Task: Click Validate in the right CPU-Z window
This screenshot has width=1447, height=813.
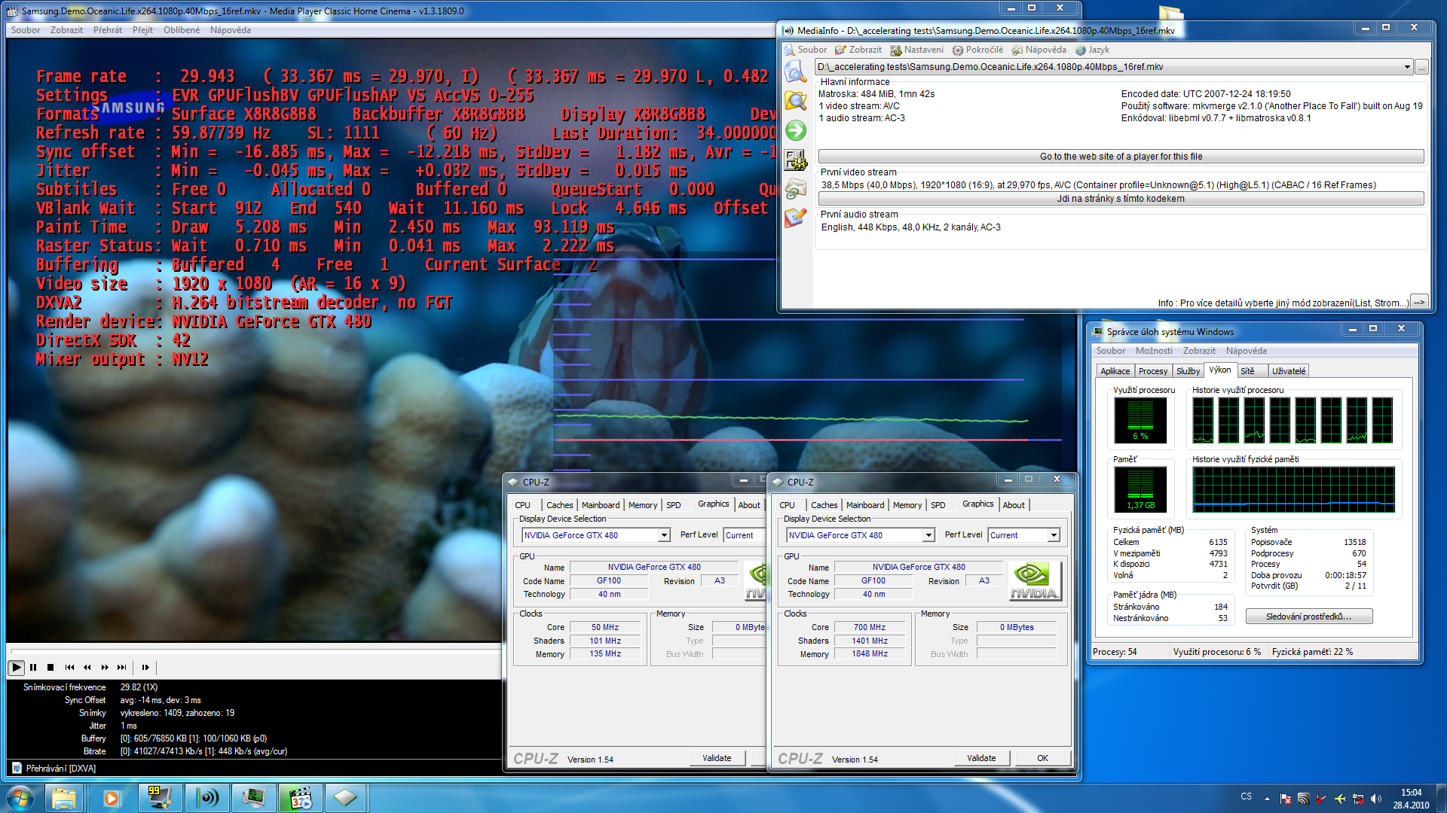Action: [981, 758]
